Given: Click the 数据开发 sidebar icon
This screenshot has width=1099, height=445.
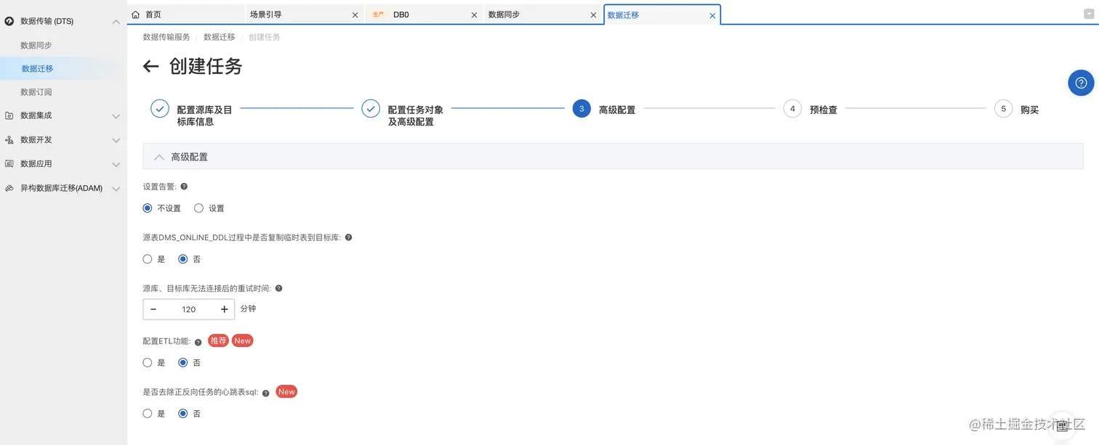Looking at the screenshot, I should coord(9,139).
